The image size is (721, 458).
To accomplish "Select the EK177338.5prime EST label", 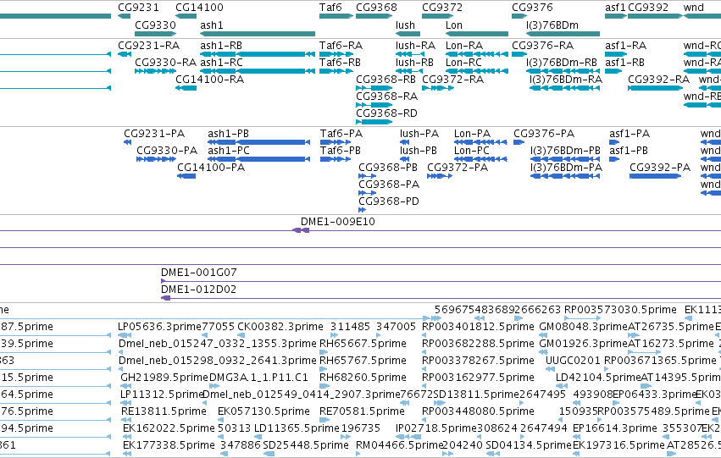I will (169, 445).
